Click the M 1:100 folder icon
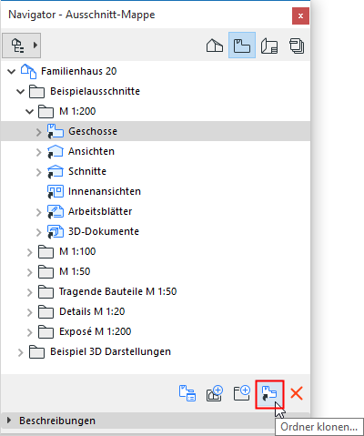Screen dimensions: 364x436 [x=46, y=252]
